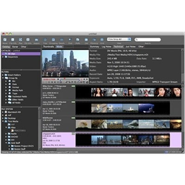
Task: Select the Desktop folder in File System
Action: pos(12,118)
